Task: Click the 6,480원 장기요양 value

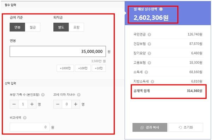Action: tap(197, 53)
